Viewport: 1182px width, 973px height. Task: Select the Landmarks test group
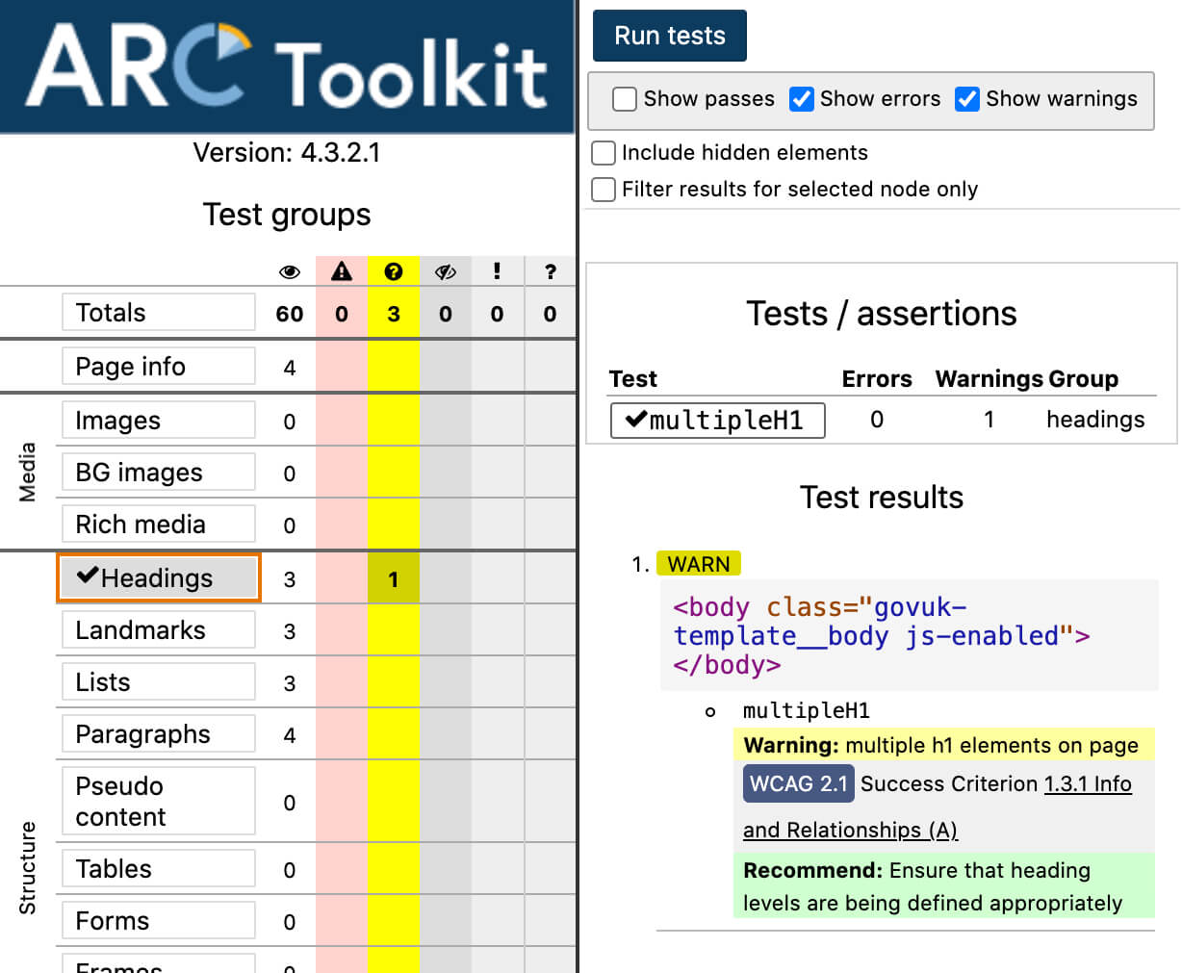click(x=159, y=630)
